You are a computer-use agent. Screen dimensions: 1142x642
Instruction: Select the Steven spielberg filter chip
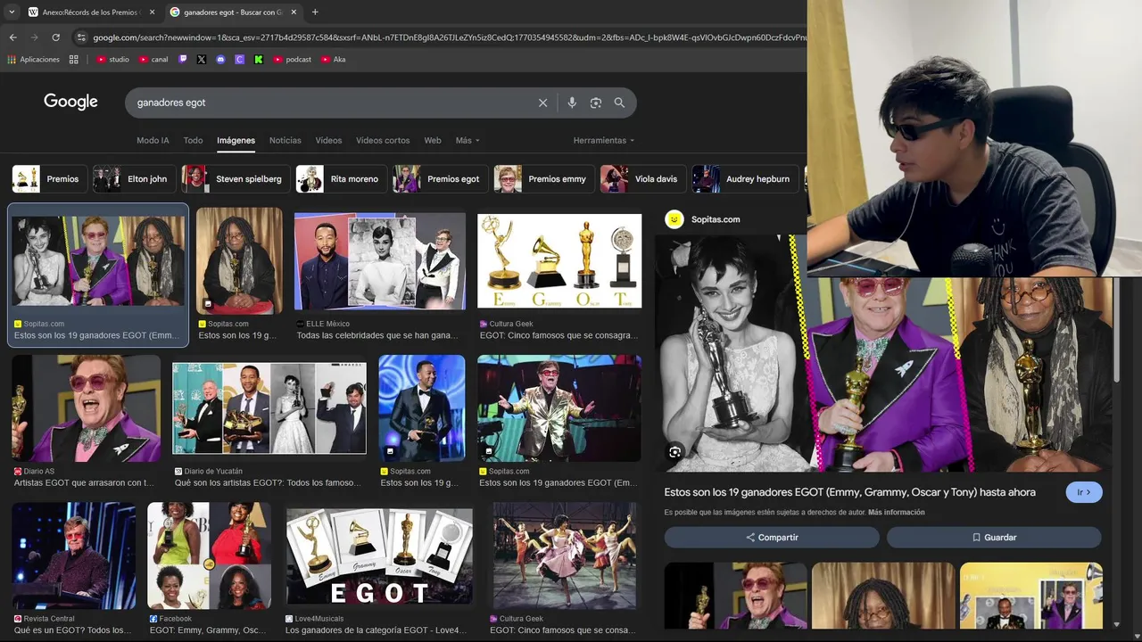236,179
